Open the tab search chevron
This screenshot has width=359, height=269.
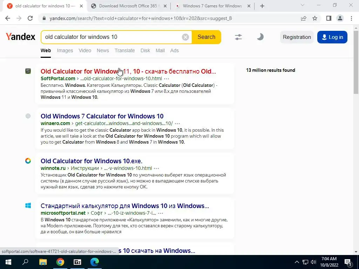pyautogui.click(x=303, y=5)
